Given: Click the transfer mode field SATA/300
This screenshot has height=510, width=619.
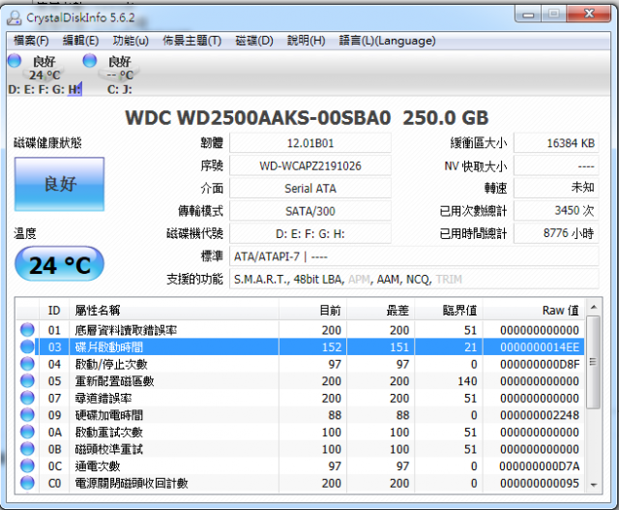Looking at the screenshot, I should tap(310, 211).
